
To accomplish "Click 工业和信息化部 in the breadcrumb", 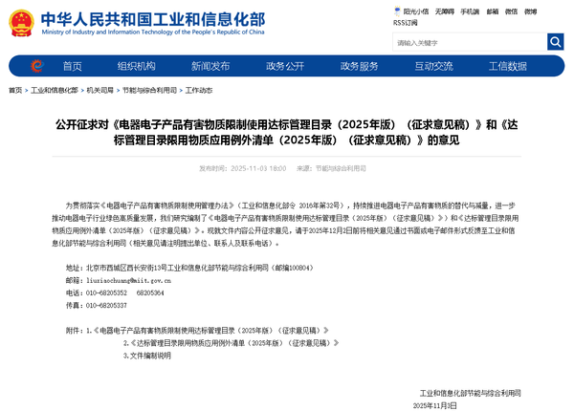I will tap(55, 90).
